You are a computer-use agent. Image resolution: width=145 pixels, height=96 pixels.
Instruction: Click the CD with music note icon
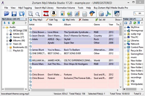pos(101,14)
